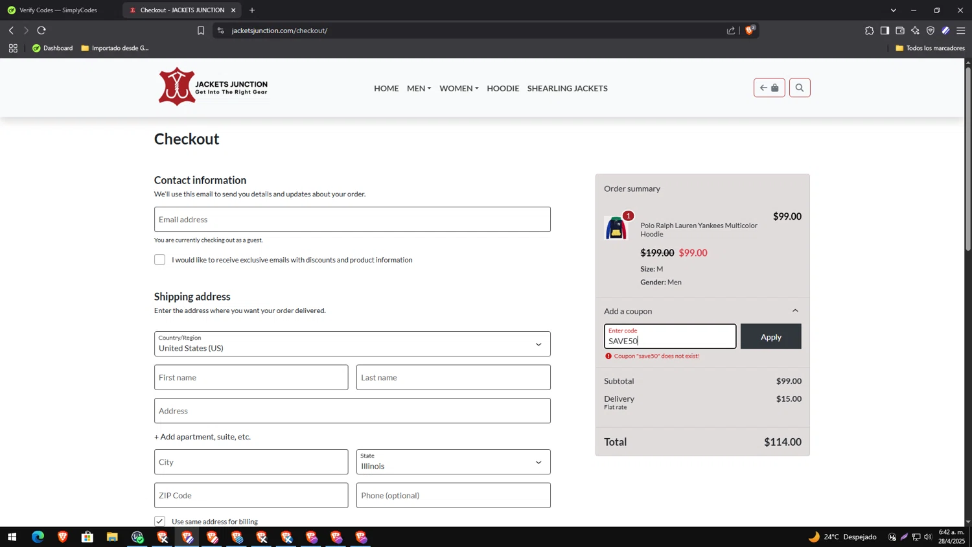
Task: Click the Total amount $114.00
Action: click(x=782, y=442)
